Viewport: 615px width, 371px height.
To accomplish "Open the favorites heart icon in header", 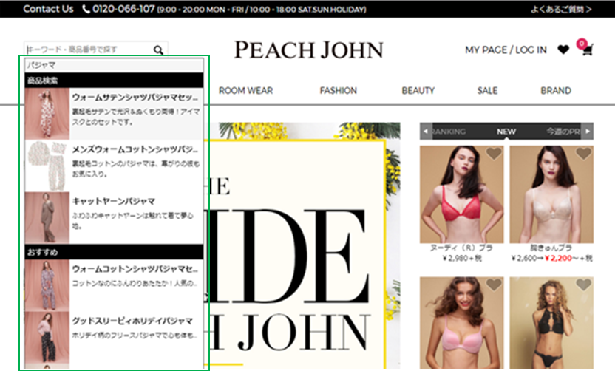I will coord(563,50).
